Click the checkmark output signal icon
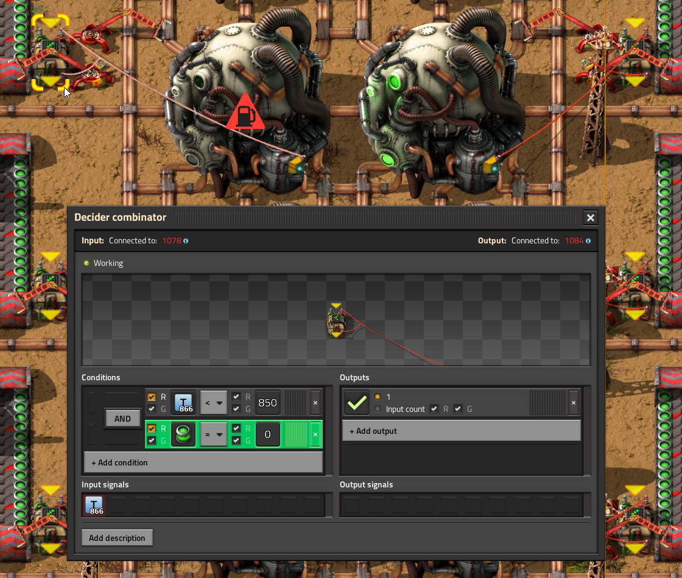The height and width of the screenshot is (578, 682). 357,403
